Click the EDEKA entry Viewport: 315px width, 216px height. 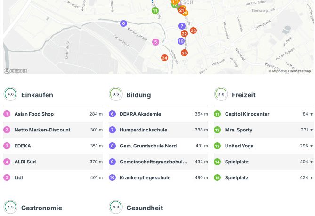53,146
